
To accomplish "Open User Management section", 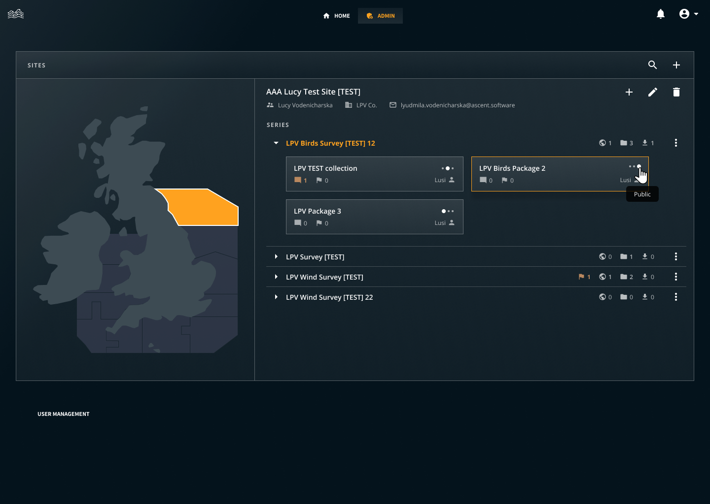I will 64,414.
